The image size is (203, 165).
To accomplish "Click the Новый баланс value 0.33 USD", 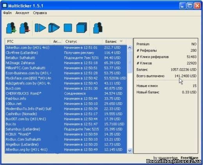I will 189,92.
